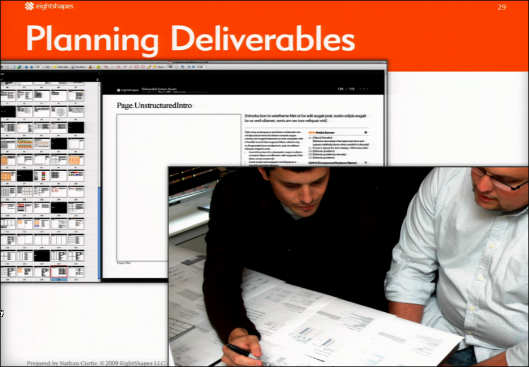Open the zoom percentage dropdown
529x367 pixels.
click(x=201, y=67)
